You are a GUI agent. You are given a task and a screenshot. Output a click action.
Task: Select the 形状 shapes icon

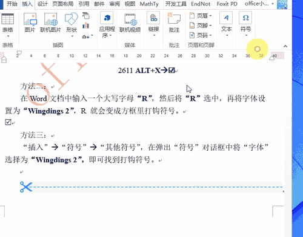coord(72,19)
